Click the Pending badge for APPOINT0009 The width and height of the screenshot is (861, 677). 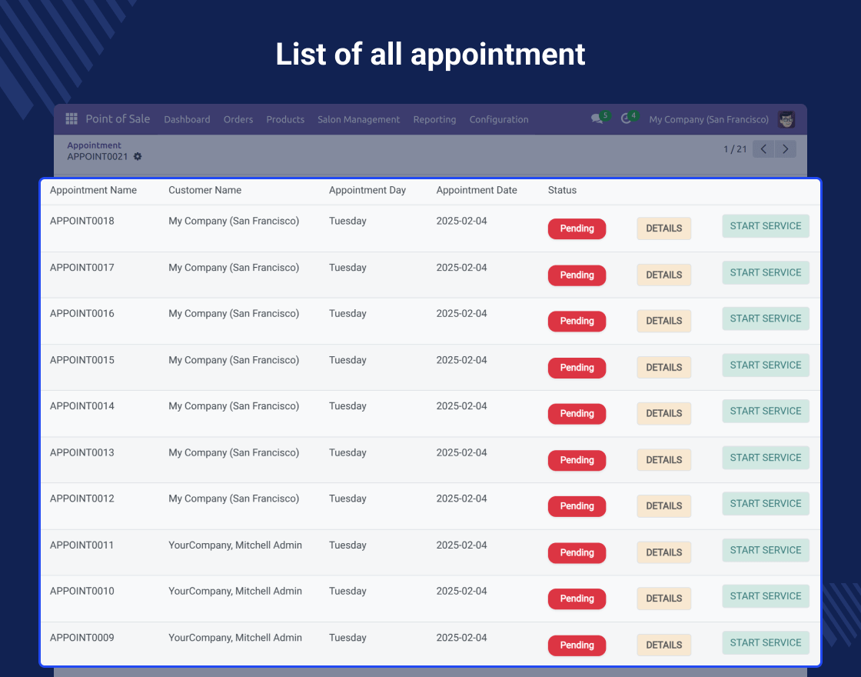(x=577, y=645)
